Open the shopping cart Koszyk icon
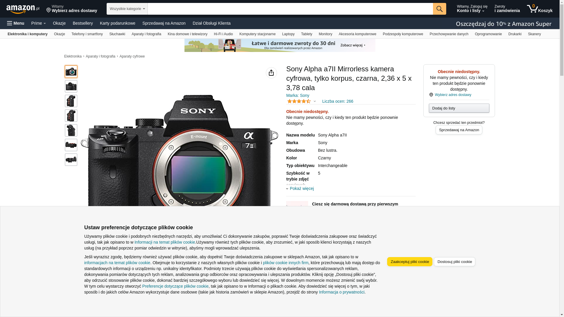This screenshot has height=317, width=564. pyautogui.click(x=540, y=9)
